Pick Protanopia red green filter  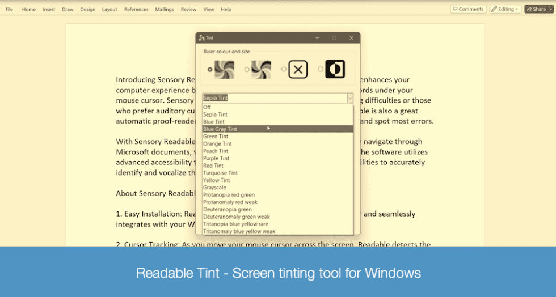[x=277, y=194]
